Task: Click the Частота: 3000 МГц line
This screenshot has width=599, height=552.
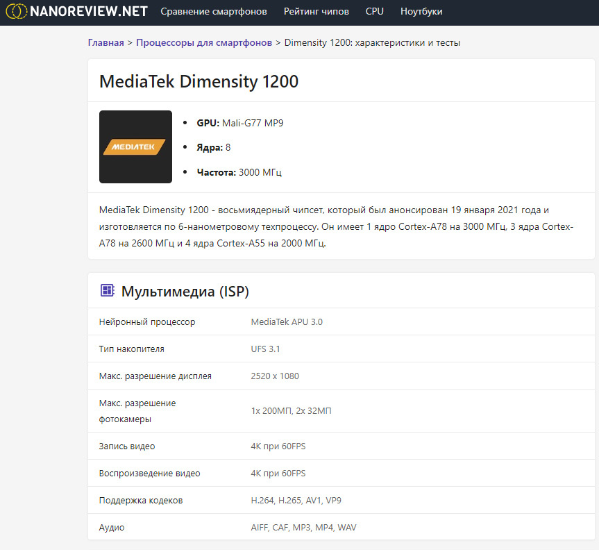Action: [x=239, y=172]
